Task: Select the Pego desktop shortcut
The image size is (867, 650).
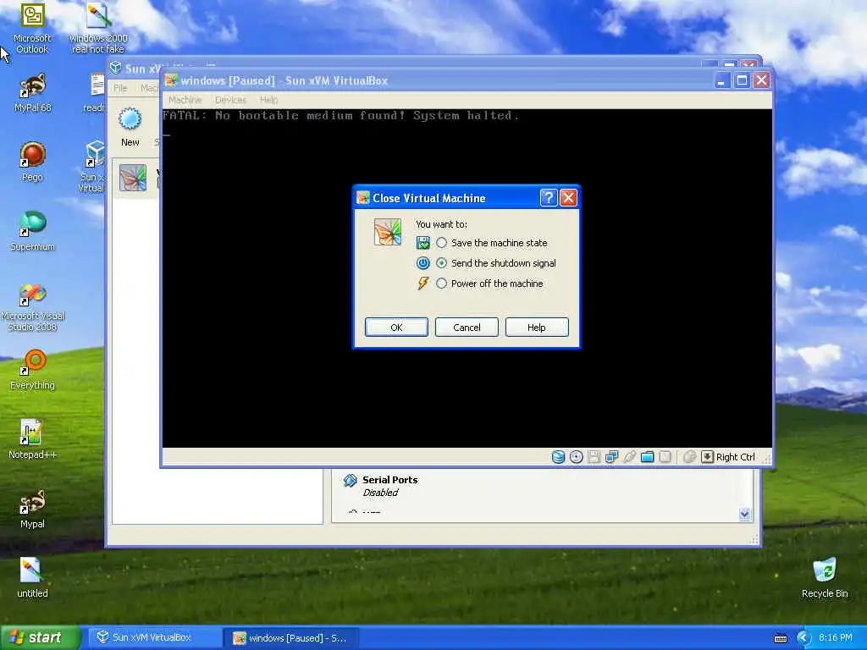Action: (x=33, y=162)
